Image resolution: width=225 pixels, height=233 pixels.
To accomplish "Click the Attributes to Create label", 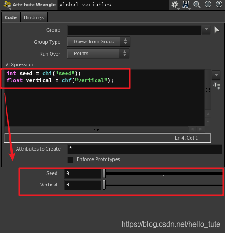I will [x=38, y=149].
